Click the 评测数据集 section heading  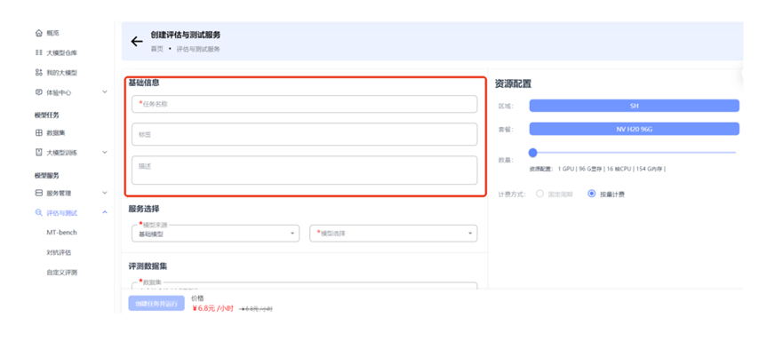tap(148, 266)
